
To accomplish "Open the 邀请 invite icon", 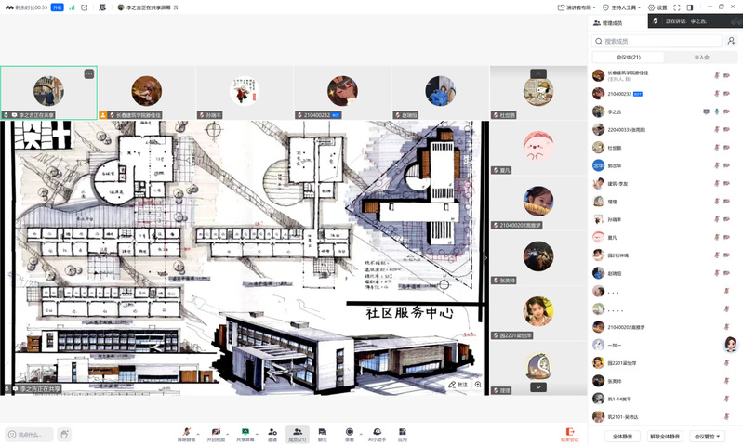I will click(272, 431).
